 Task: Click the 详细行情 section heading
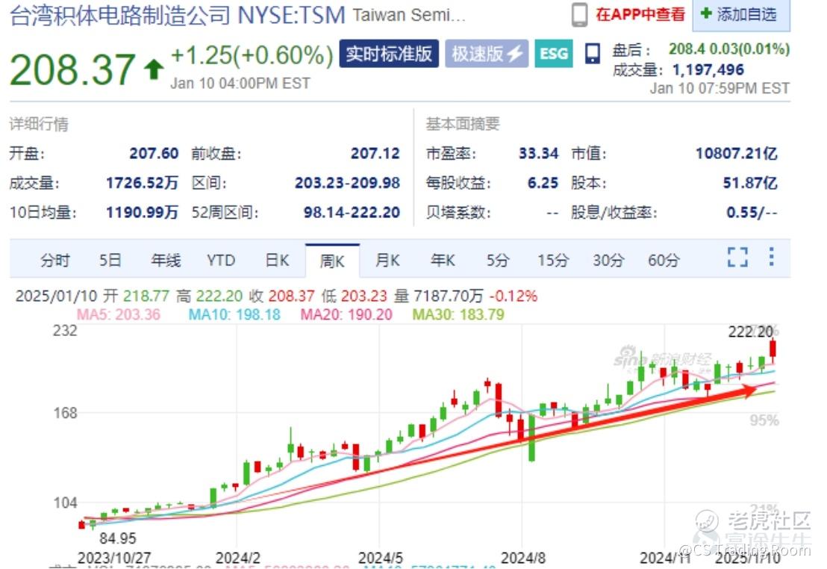(x=39, y=124)
